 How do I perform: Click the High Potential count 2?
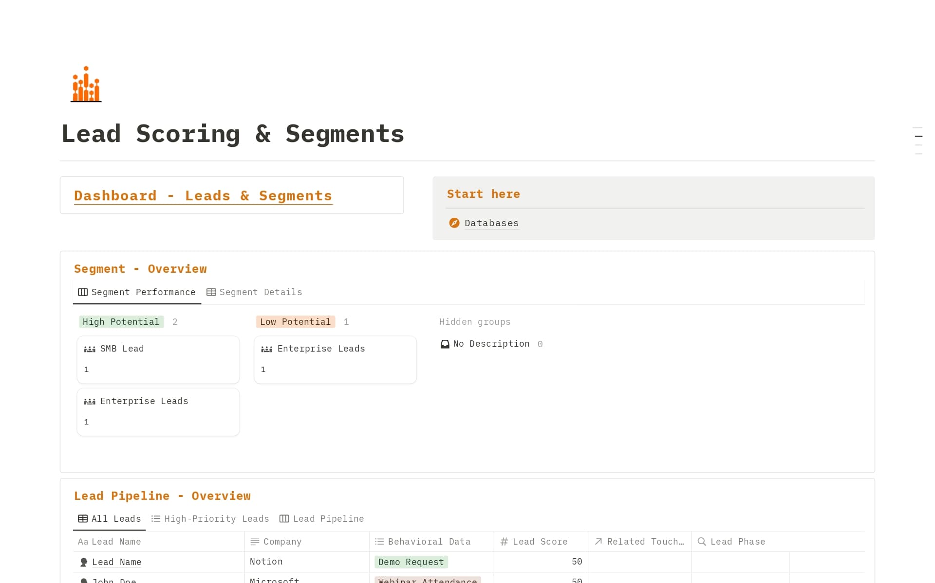[x=175, y=322]
